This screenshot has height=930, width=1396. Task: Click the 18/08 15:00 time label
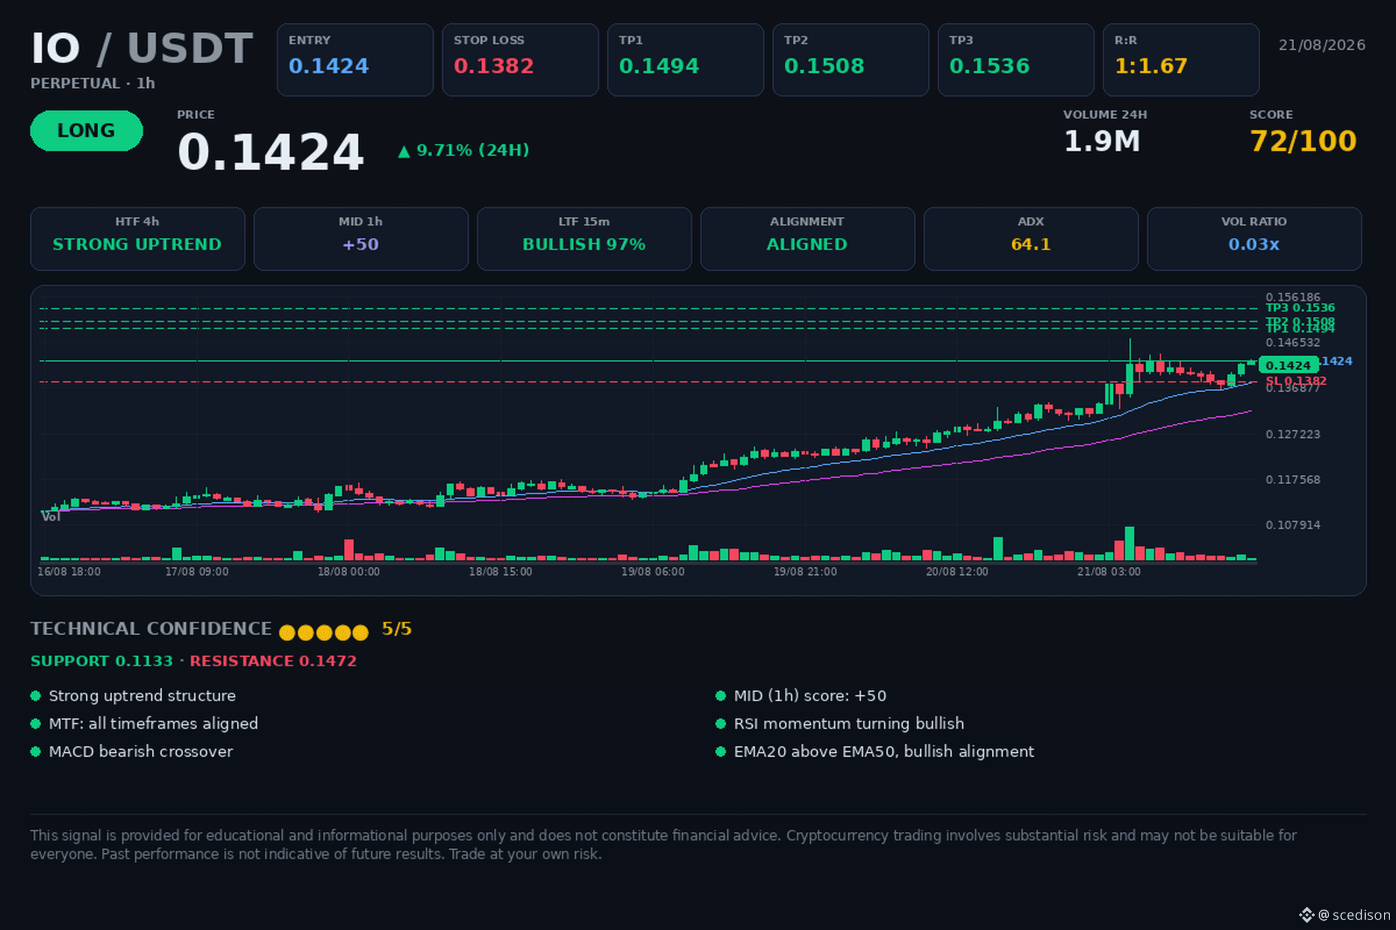tap(500, 572)
